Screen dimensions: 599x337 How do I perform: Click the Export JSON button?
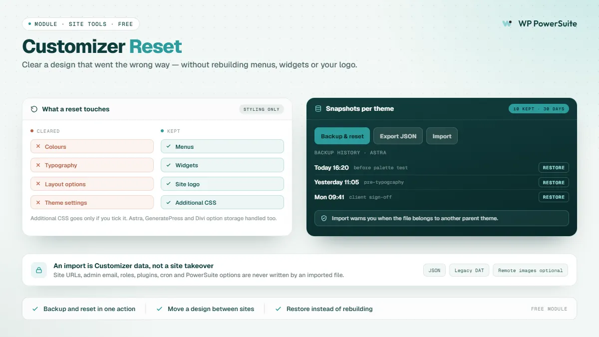[x=398, y=136]
